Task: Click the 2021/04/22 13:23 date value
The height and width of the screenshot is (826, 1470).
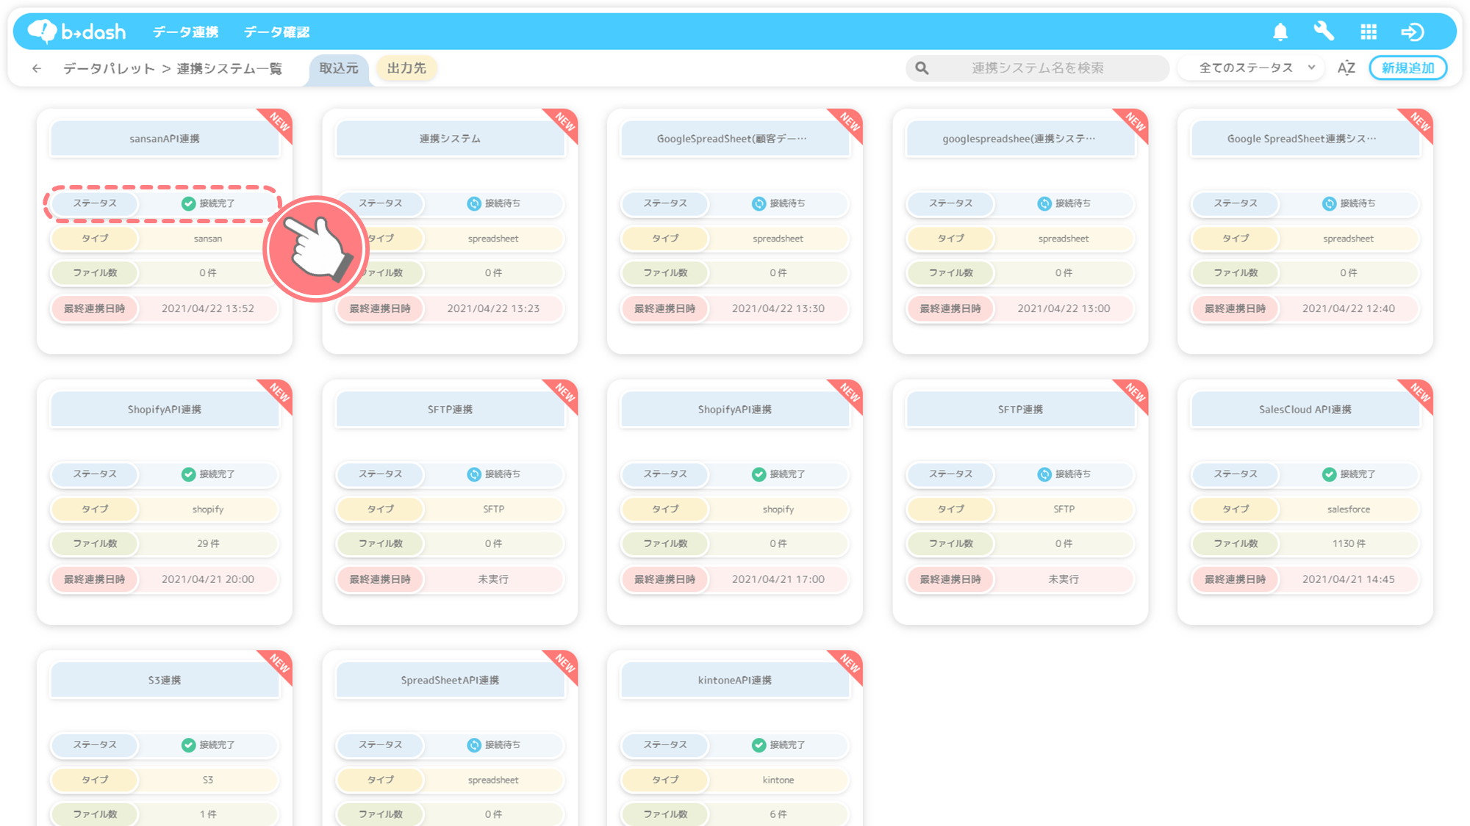Action: tap(493, 309)
